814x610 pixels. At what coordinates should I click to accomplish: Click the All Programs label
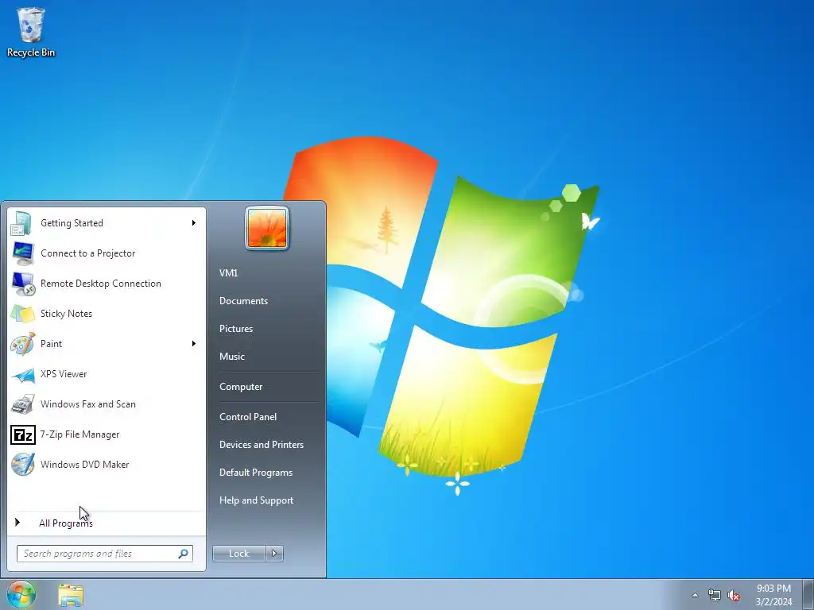click(66, 523)
